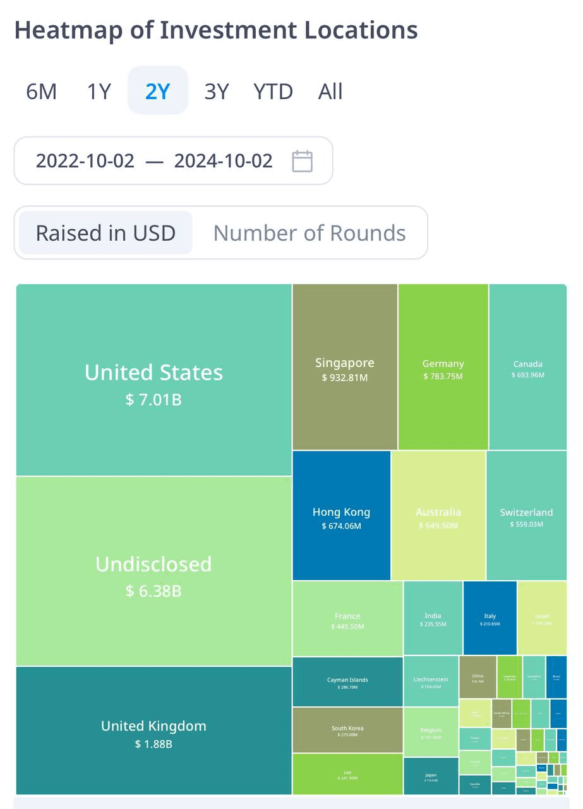
Task: Click the 2Y selected range tab
Action: [158, 91]
